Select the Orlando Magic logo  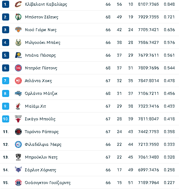(18, 93)
